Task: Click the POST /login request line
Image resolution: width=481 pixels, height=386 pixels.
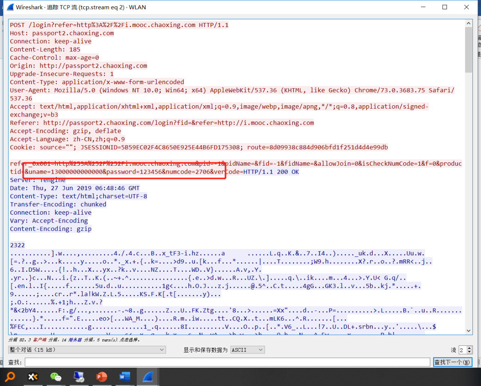Action: pyautogui.click(x=119, y=25)
